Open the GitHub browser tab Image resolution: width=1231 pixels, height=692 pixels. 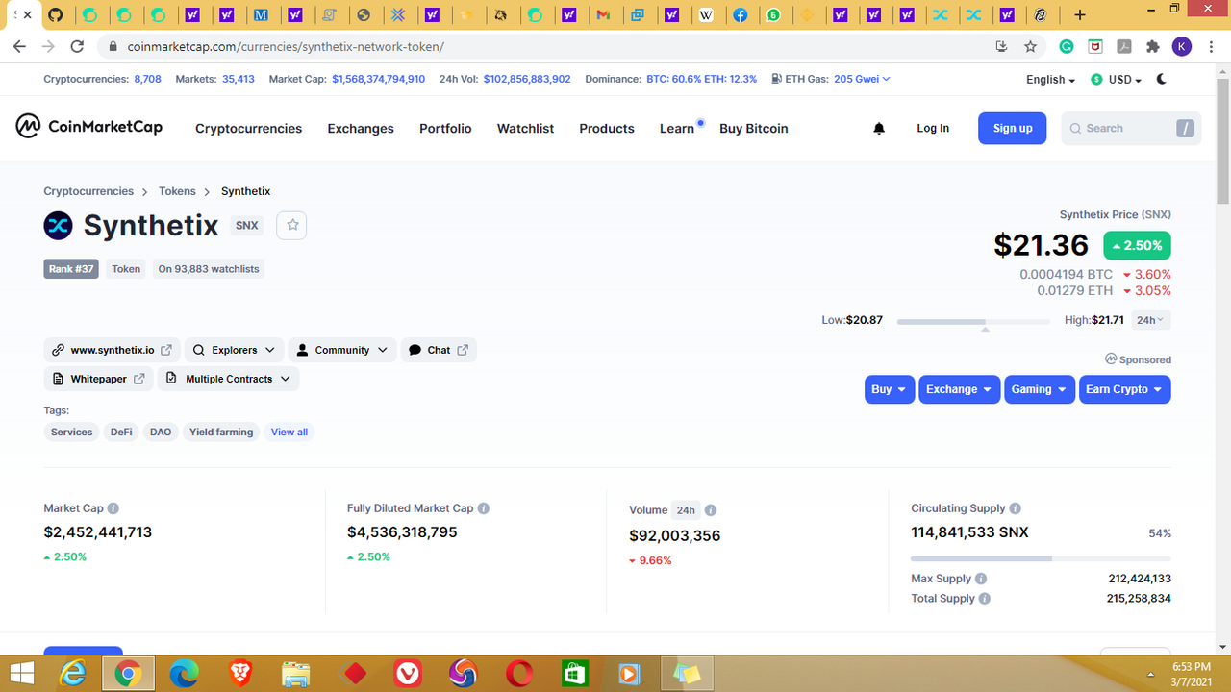pos(55,15)
